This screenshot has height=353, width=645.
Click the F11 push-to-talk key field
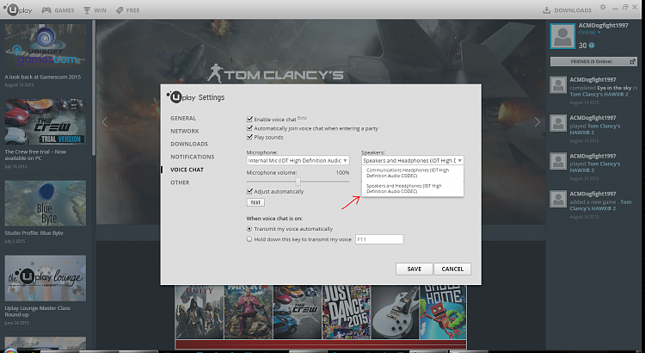pyautogui.click(x=379, y=239)
